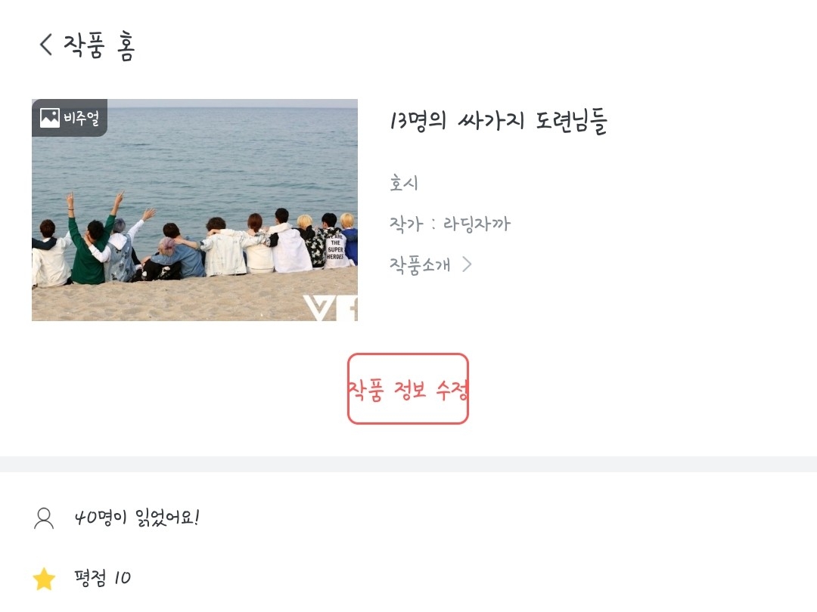Click the person reader-count icon
This screenshot has height=612, width=817.
click(44, 518)
